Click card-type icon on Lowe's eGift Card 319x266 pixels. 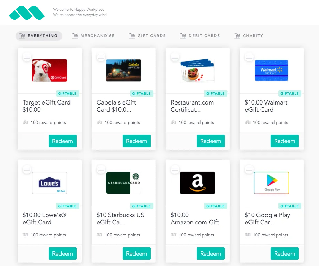tap(27, 169)
